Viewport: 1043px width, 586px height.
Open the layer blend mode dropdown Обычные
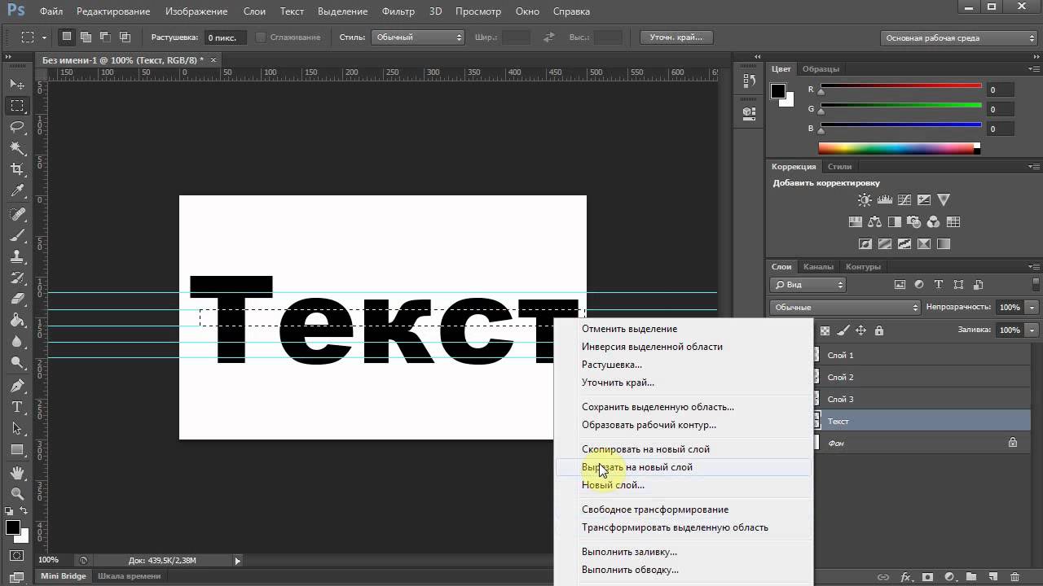click(x=844, y=308)
